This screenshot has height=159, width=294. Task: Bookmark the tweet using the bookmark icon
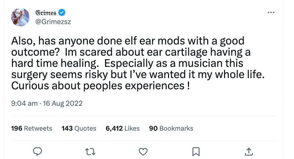click(x=196, y=152)
